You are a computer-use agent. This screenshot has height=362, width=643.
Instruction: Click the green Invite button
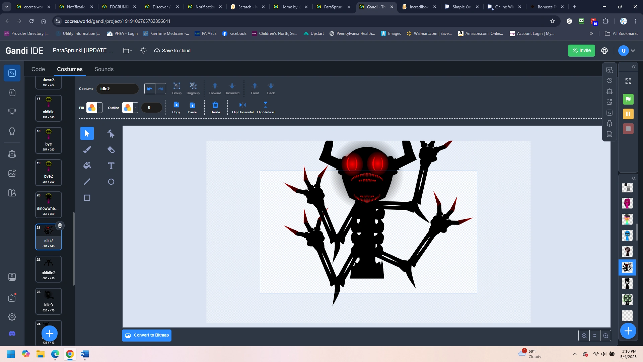tap(581, 51)
